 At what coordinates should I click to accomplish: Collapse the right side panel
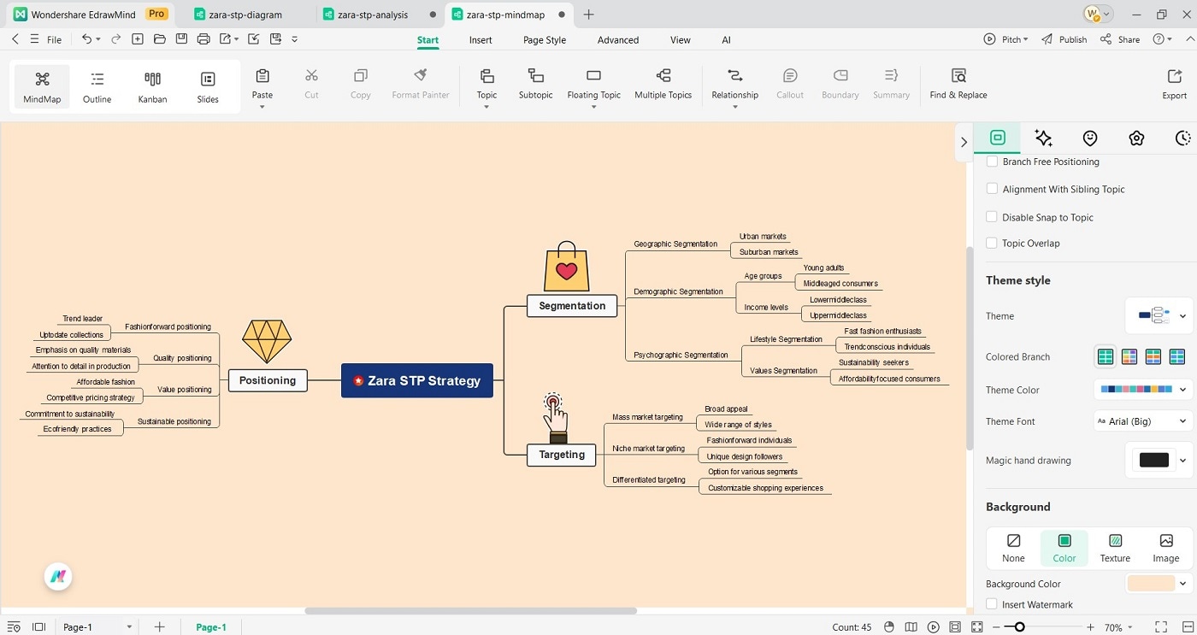[964, 142]
